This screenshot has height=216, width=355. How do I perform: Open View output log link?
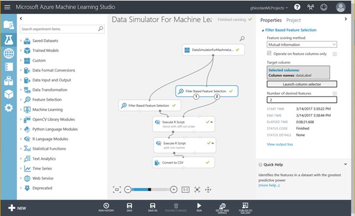[x=280, y=144]
